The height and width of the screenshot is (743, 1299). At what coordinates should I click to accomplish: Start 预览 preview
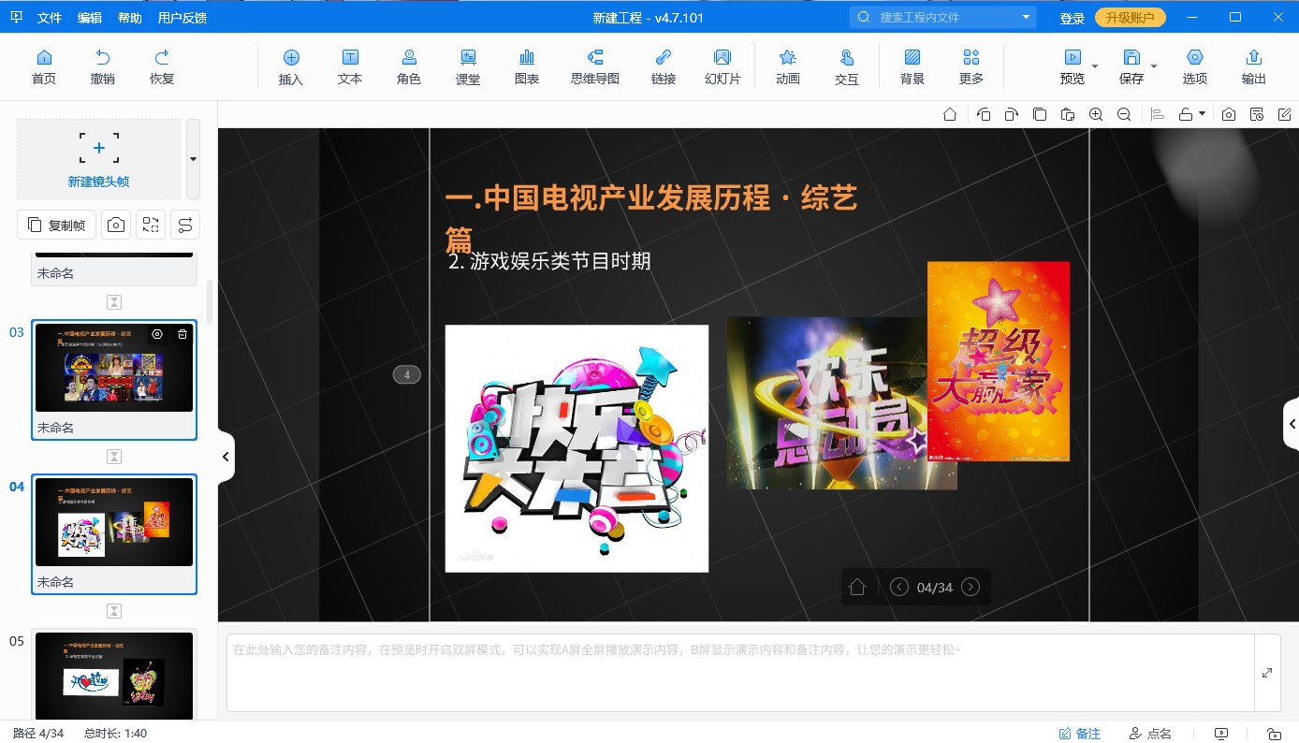point(1073,67)
